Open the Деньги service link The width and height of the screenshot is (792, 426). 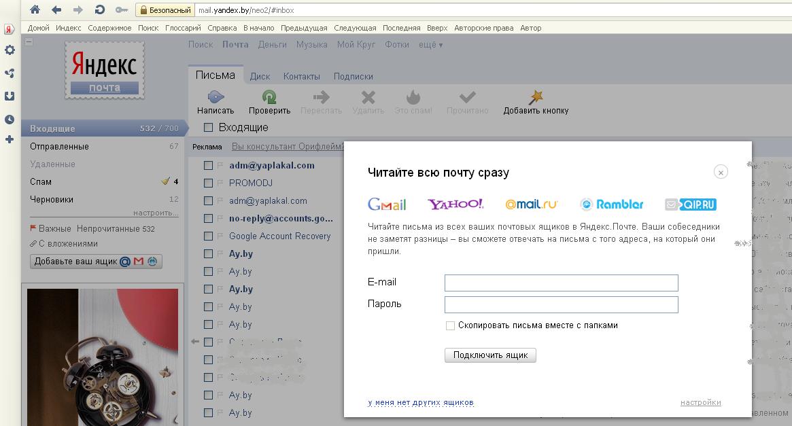tap(272, 44)
